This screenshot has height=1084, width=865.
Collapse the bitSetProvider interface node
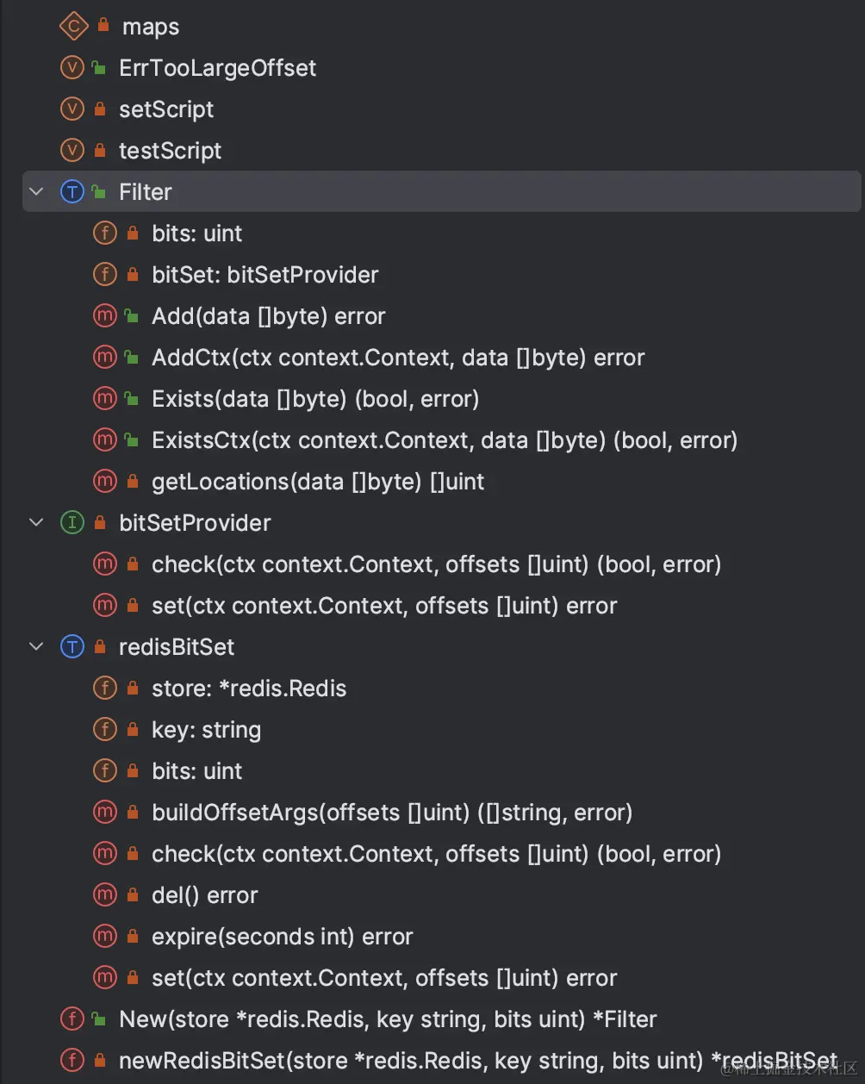[x=36, y=523]
